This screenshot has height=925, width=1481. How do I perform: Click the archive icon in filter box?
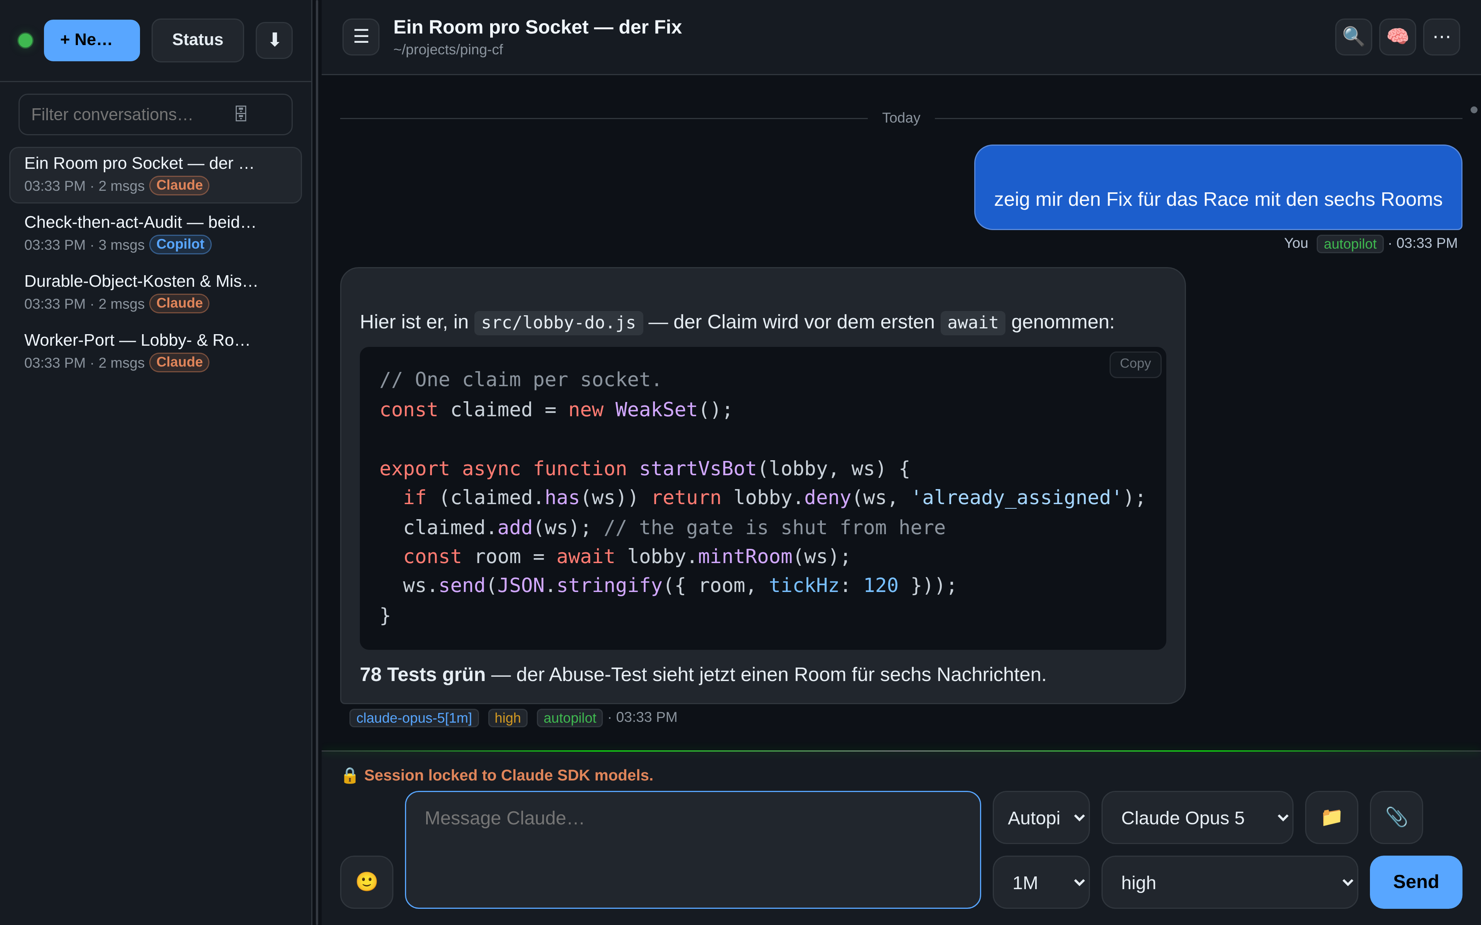[x=241, y=114]
